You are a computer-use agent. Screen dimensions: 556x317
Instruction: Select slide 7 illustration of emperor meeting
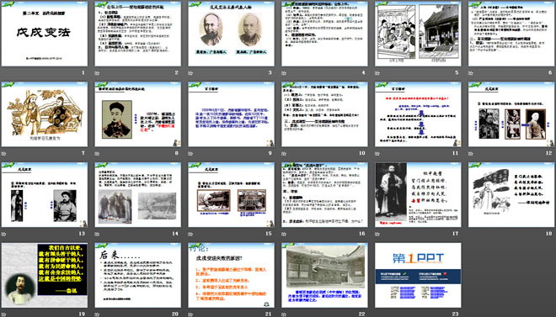click(45, 114)
